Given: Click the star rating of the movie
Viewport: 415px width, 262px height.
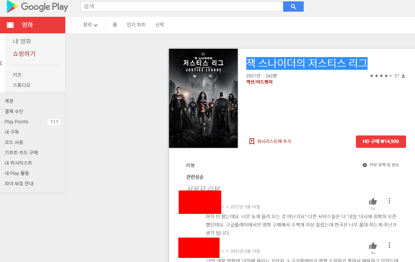Looking at the screenshot, I should [x=381, y=76].
